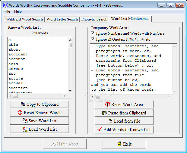187x153 pixels.
Task: Toggle Ignore all Quotes and symbols checkbox
Action: click(x=93, y=39)
